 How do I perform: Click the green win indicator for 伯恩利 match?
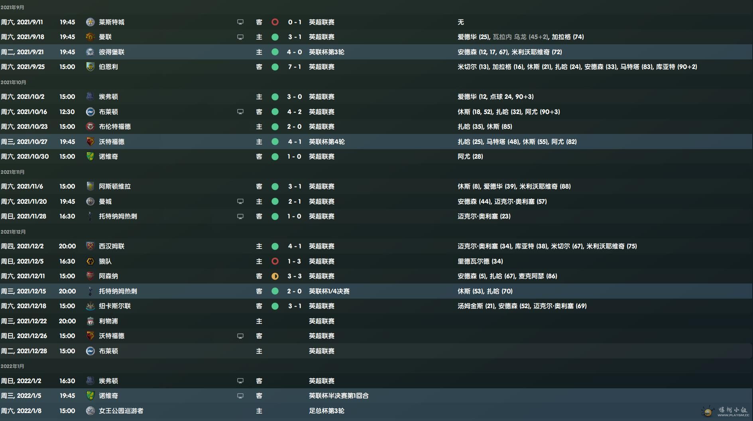[x=275, y=67]
